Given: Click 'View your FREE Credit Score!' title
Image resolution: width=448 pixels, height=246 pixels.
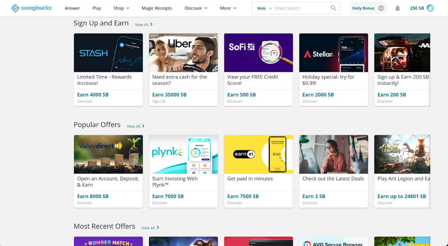Looking at the screenshot, I should point(253,80).
